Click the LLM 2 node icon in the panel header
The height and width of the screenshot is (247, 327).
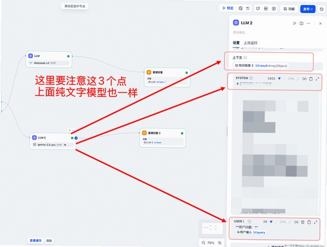point(236,23)
